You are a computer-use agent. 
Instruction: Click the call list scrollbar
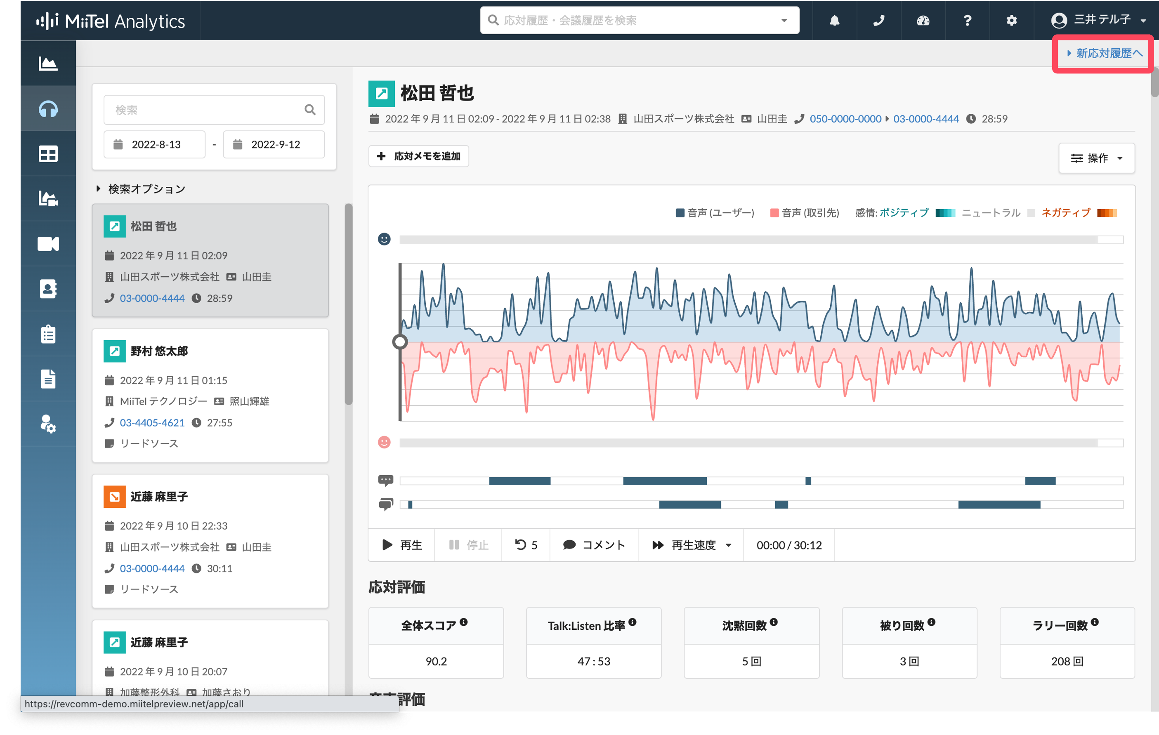pos(349,304)
